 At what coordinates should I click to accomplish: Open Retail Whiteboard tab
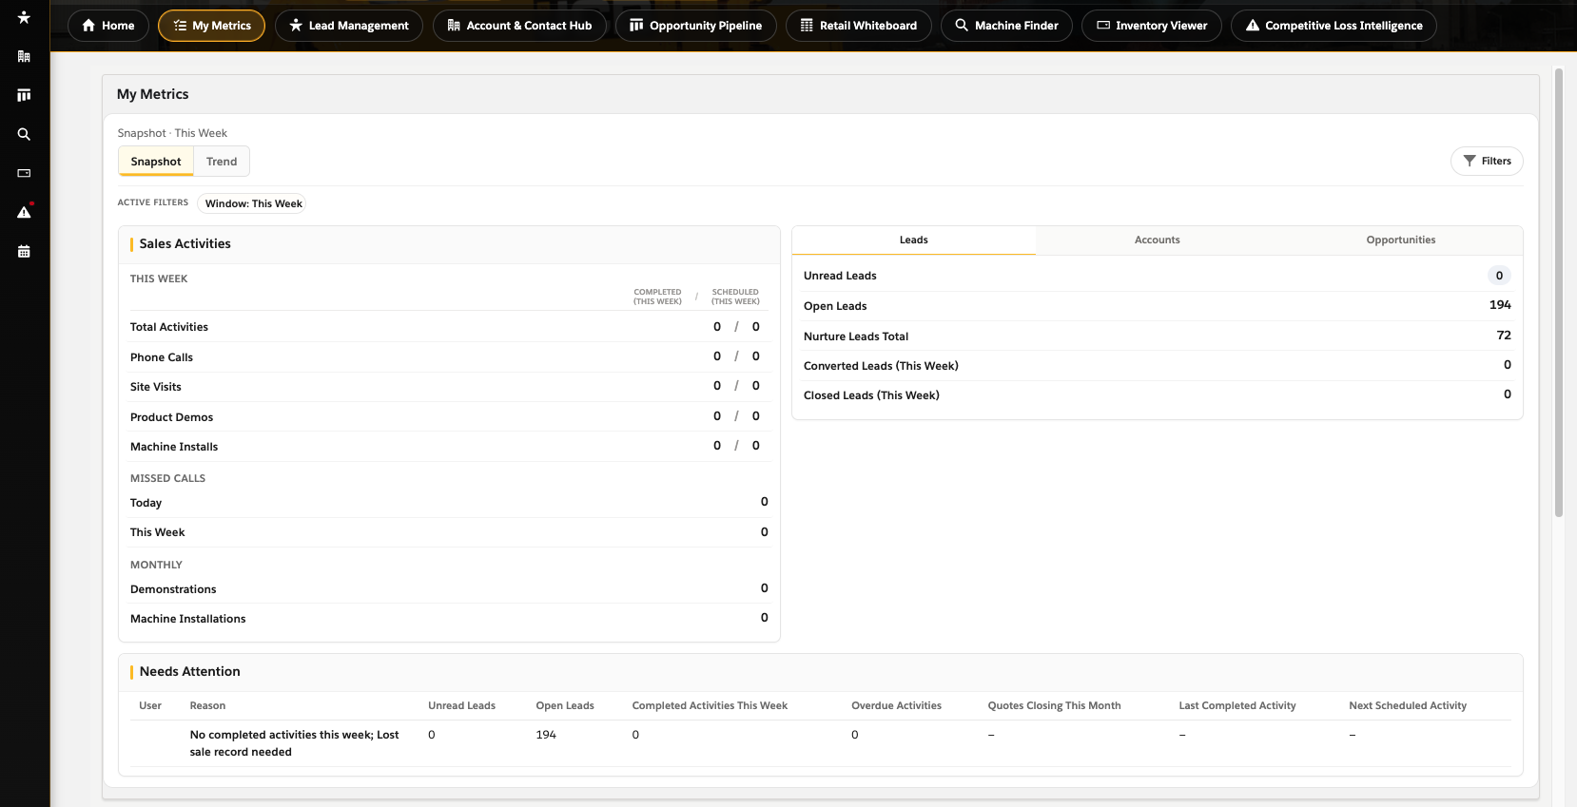point(858,26)
